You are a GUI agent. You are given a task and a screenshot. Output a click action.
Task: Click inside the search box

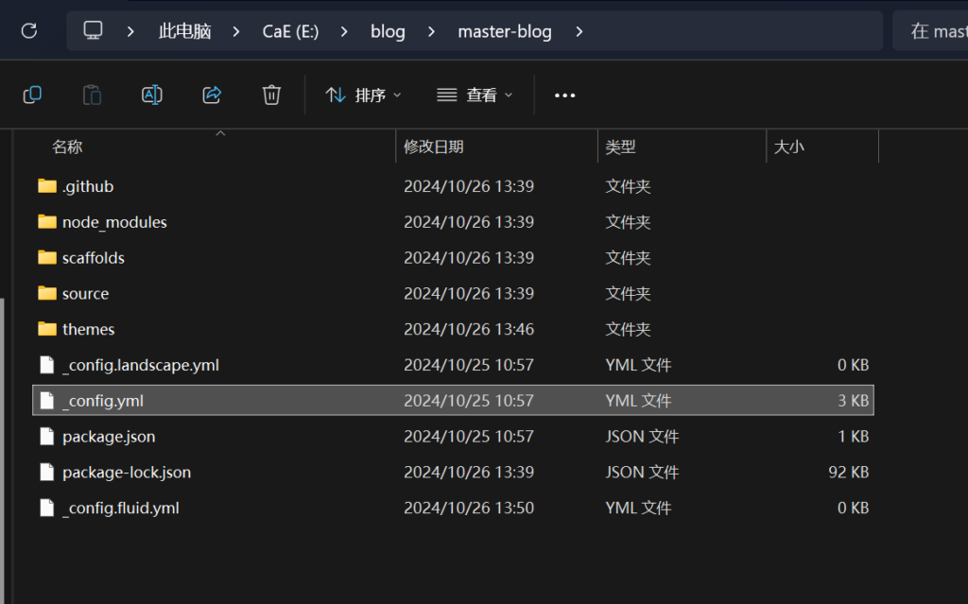point(936,30)
